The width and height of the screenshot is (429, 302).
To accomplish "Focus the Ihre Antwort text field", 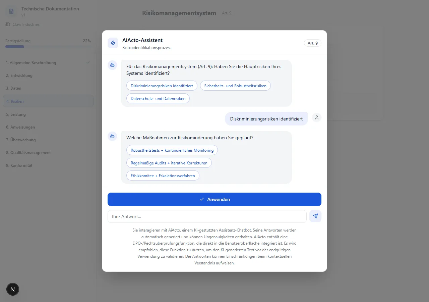I will coord(207,216).
